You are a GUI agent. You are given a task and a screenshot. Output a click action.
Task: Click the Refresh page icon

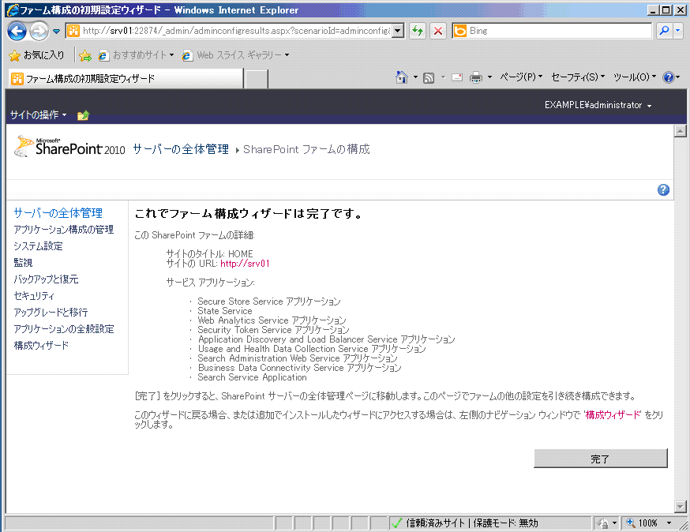point(418,31)
